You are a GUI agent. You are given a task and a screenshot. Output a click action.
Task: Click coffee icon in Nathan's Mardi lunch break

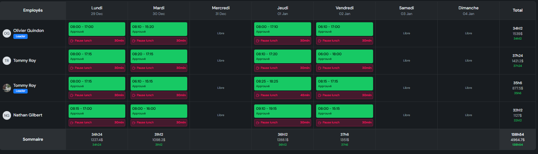[x=134, y=122]
